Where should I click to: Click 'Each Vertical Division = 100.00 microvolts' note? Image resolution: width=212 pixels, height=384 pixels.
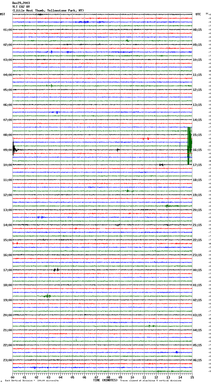click(x=32, y=380)
